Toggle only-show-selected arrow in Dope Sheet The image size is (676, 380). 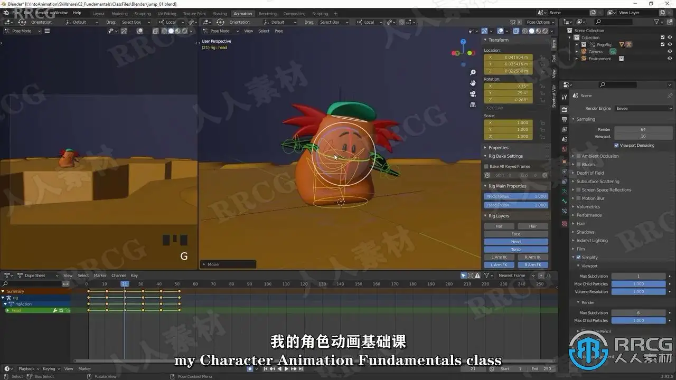tap(463, 275)
